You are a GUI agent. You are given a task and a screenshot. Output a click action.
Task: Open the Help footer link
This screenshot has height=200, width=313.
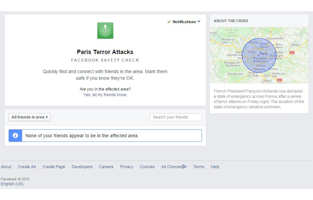tap(215, 167)
